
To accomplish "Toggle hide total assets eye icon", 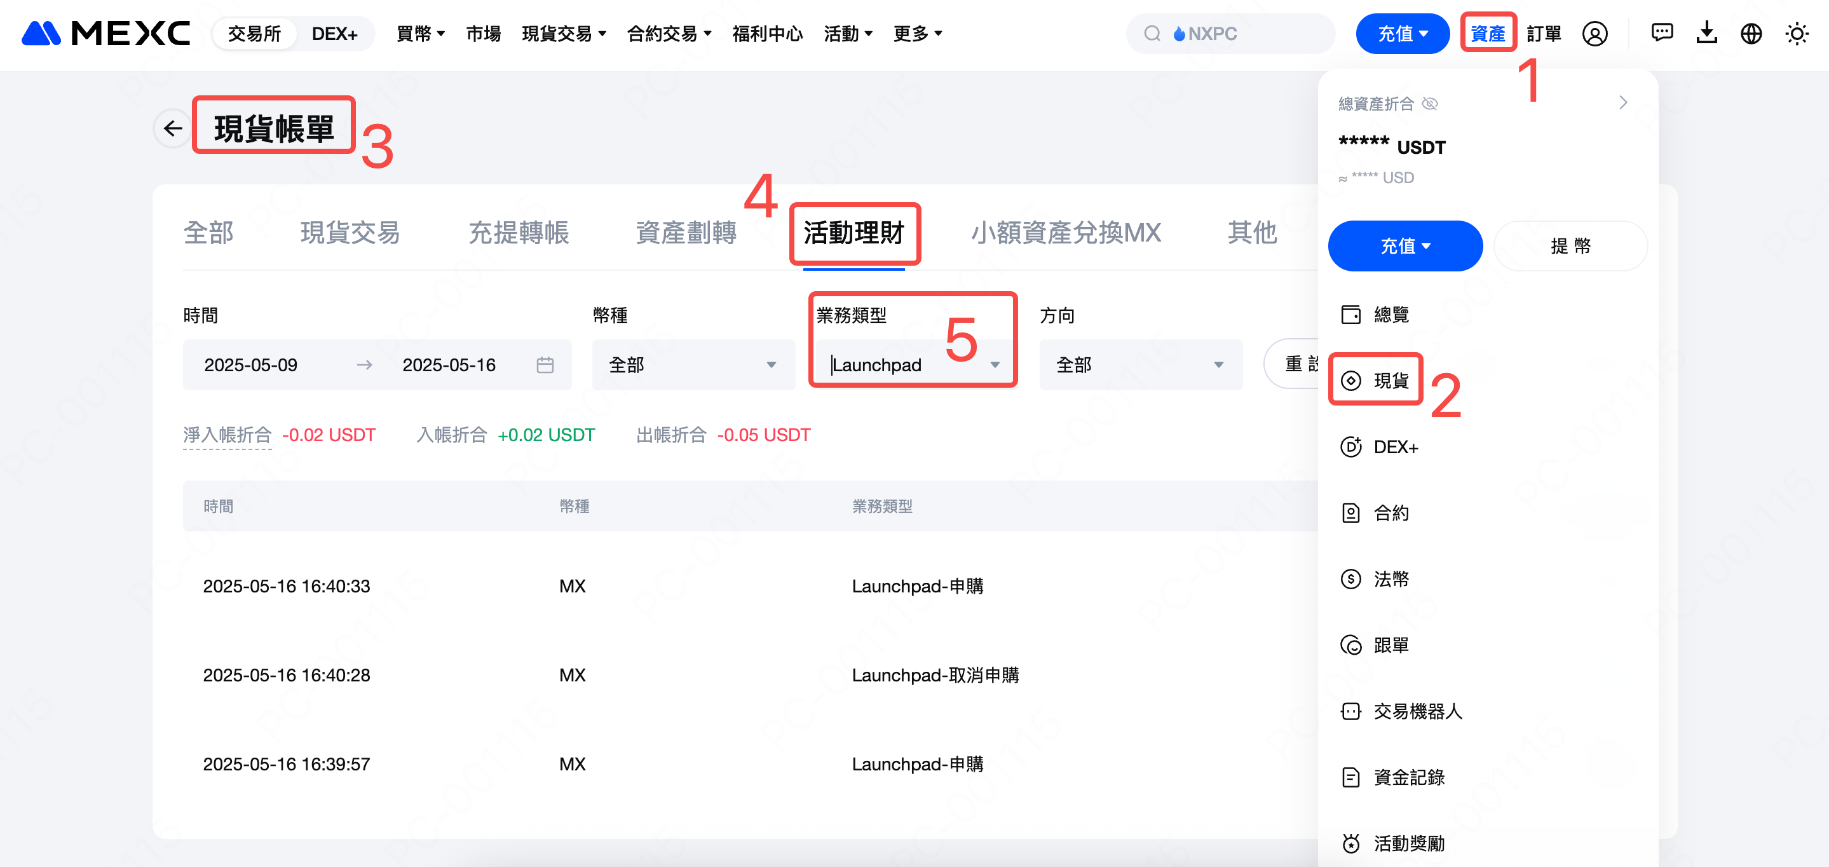I will click(1430, 104).
